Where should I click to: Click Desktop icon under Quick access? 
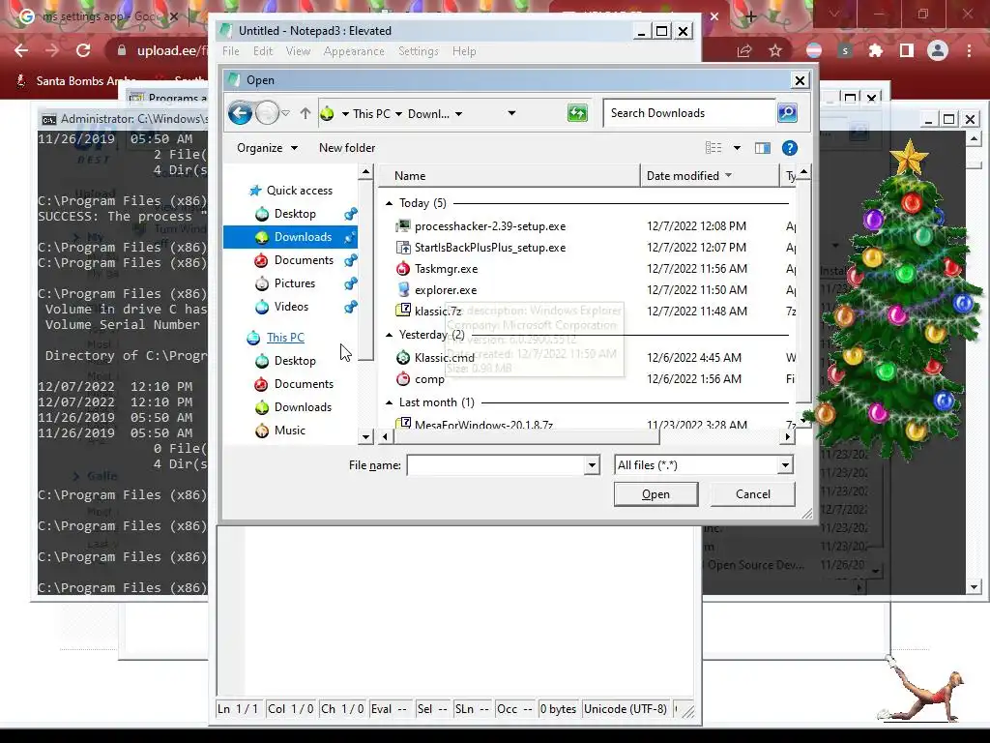point(262,214)
